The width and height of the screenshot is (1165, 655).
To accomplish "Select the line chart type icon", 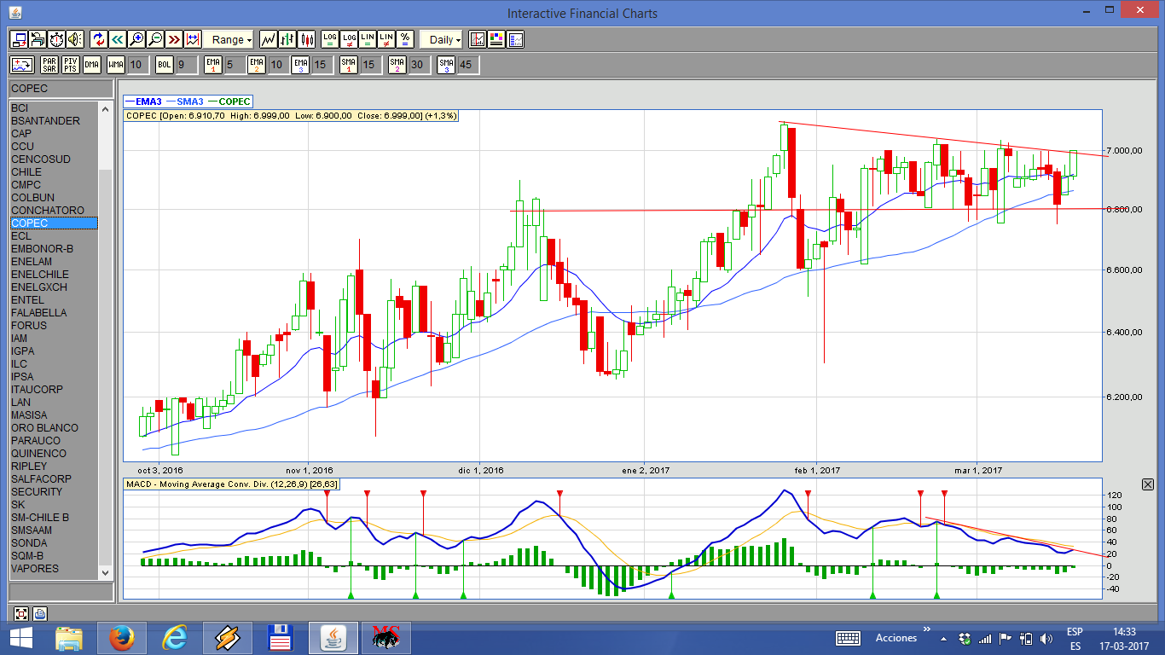I will pyautogui.click(x=268, y=39).
